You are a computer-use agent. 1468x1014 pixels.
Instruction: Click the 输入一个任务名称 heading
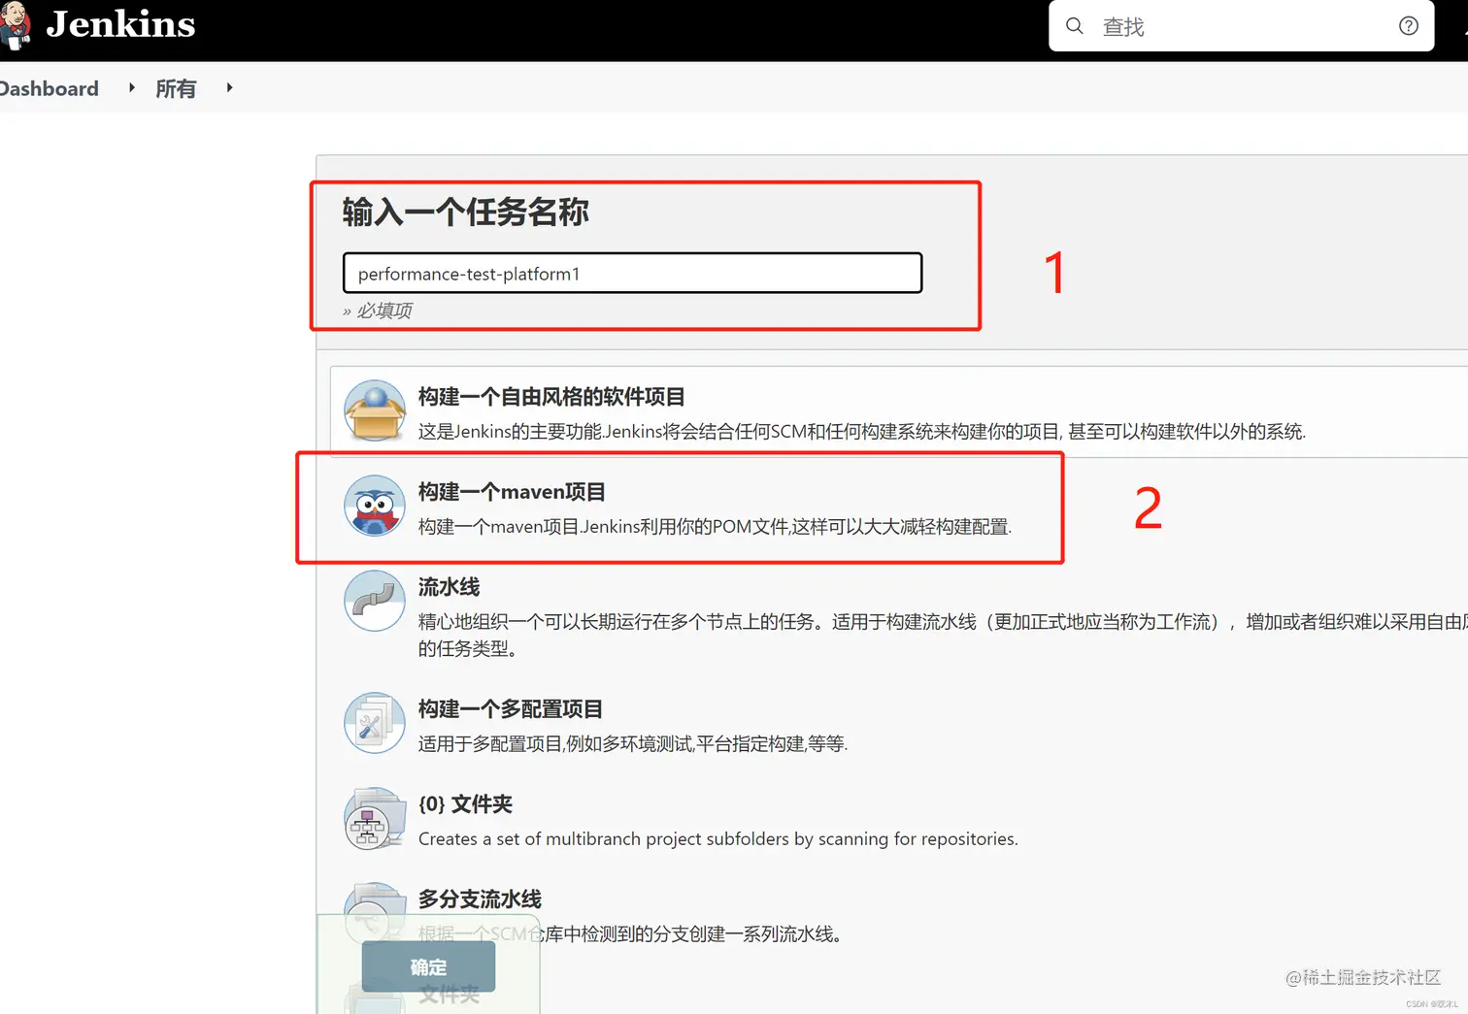pyautogui.click(x=465, y=213)
